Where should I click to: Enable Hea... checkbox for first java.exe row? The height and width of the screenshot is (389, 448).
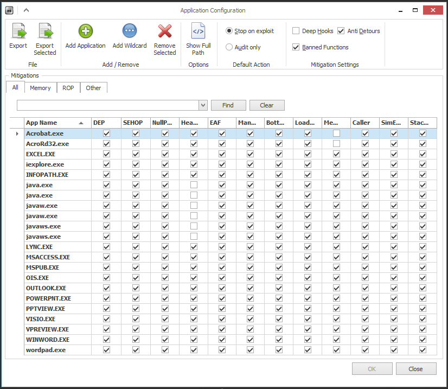[x=194, y=184]
